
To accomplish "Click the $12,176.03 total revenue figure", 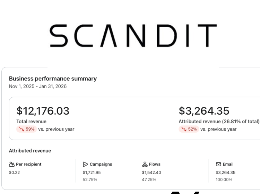I will 43,111.
